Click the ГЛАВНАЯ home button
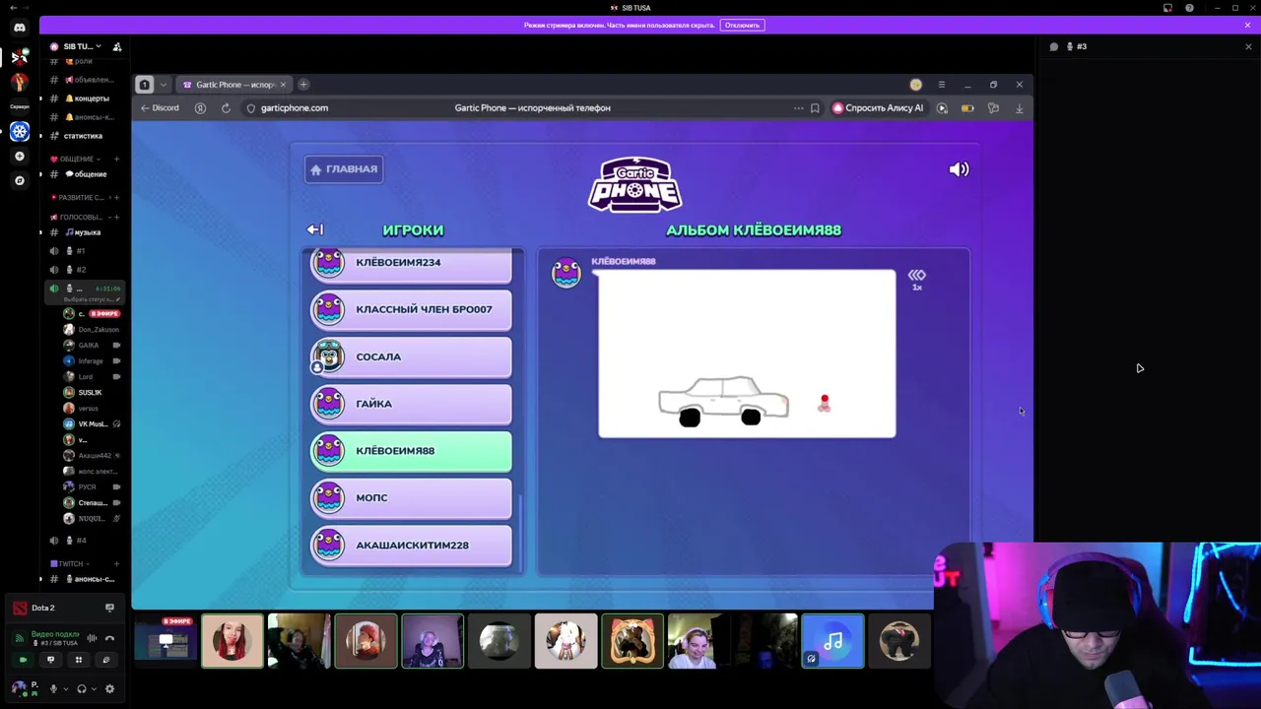Image resolution: width=1261 pixels, height=709 pixels. (344, 169)
